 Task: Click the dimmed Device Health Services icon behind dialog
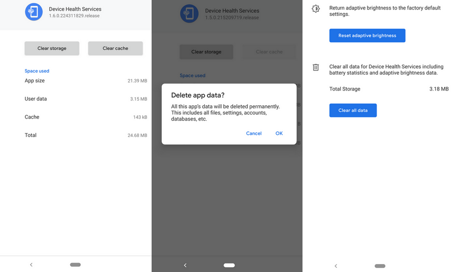tap(189, 13)
